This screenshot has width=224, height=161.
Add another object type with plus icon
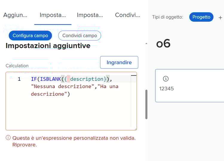pyautogui.click(x=220, y=18)
